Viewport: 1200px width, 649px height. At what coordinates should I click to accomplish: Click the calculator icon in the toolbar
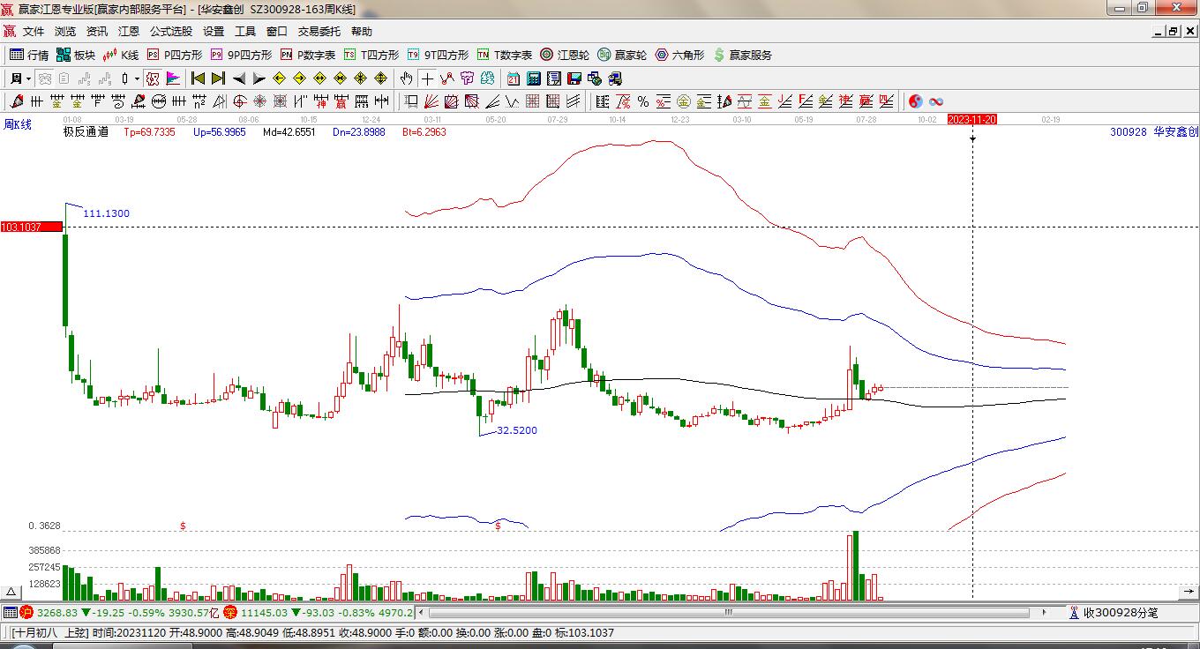[x=533, y=78]
